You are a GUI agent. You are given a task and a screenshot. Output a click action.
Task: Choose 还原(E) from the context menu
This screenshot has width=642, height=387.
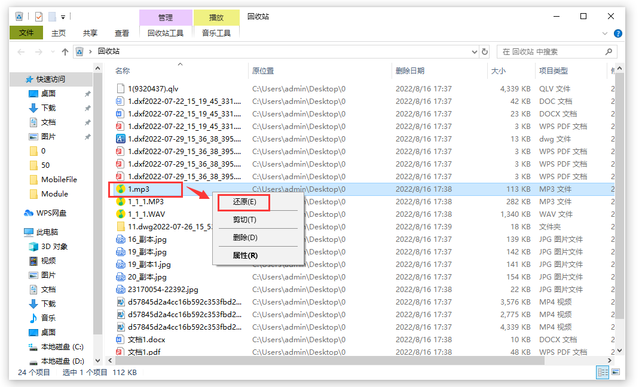click(244, 202)
